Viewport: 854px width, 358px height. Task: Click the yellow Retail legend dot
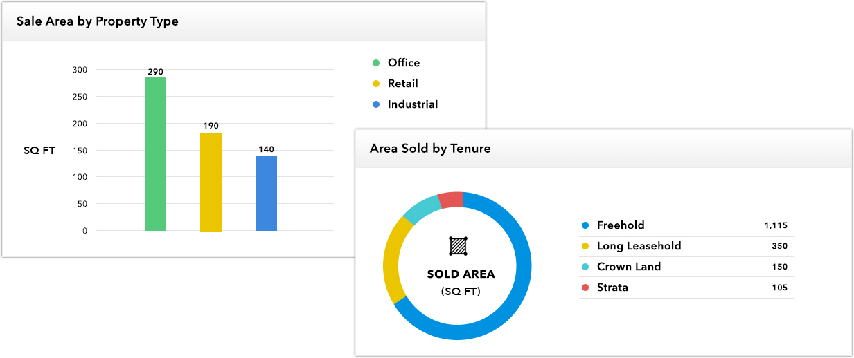pos(376,84)
